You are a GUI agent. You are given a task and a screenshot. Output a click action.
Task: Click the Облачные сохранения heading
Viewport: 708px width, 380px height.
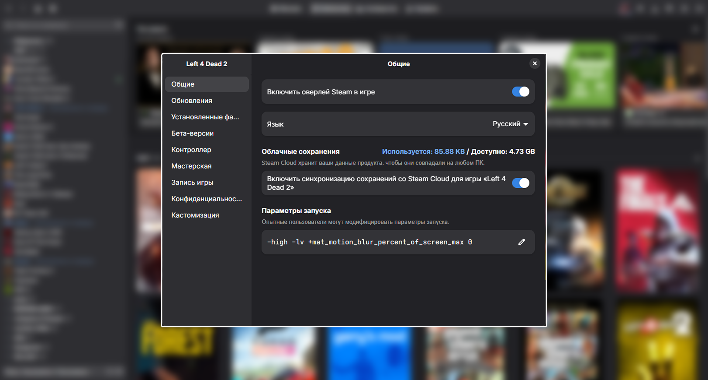pos(301,151)
